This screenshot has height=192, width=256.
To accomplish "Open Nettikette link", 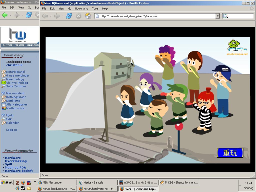I will (13, 101).
